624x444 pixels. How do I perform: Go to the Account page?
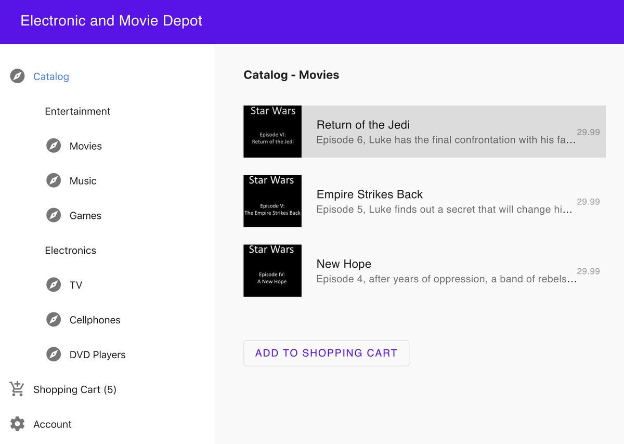(x=53, y=424)
